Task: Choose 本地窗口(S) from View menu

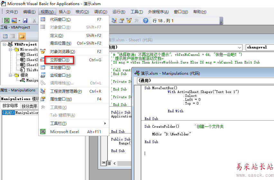Action: (x=74, y=68)
